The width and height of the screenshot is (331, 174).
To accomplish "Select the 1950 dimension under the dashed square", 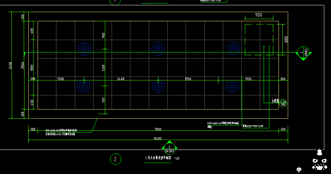I will click(x=248, y=79).
